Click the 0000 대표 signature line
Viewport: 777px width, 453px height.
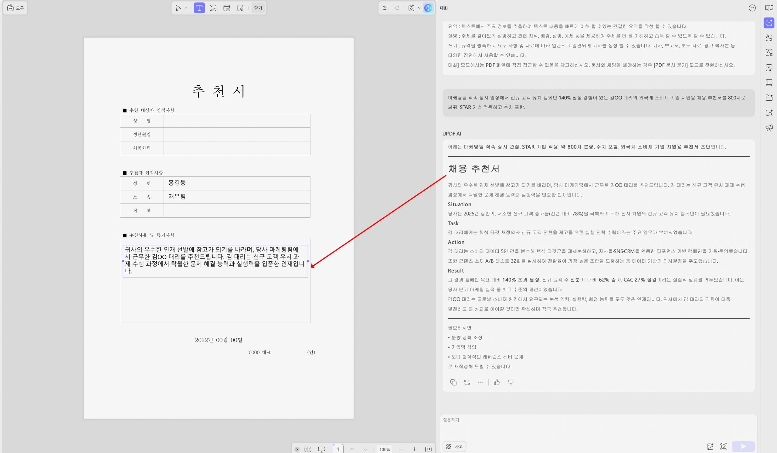[260, 352]
